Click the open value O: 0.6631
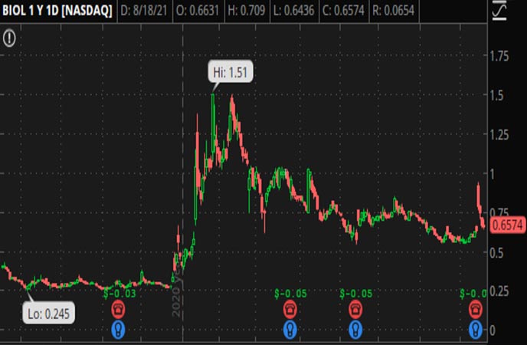This screenshot has width=527, height=345. (x=198, y=11)
